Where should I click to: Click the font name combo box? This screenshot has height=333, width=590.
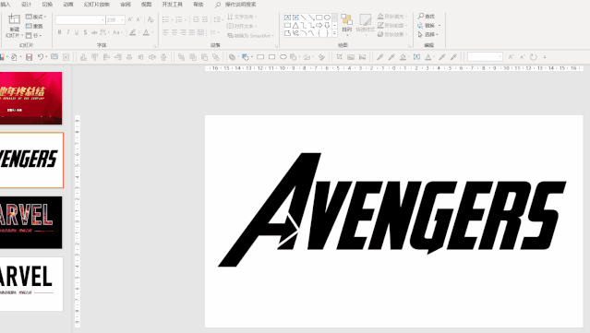tap(80, 20)
